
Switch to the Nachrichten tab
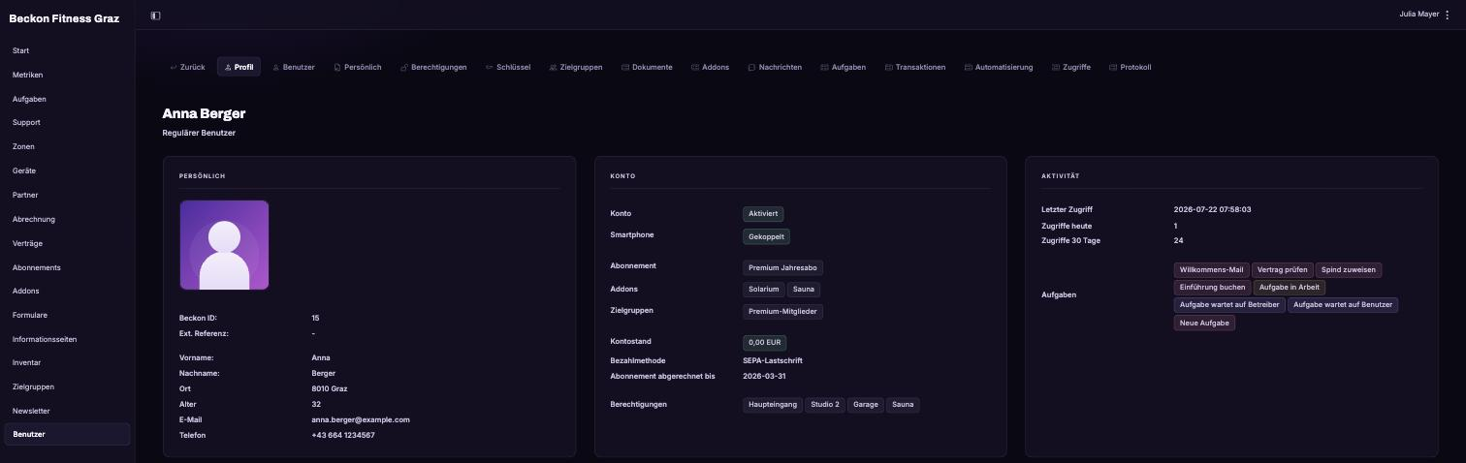coord(775,67)
